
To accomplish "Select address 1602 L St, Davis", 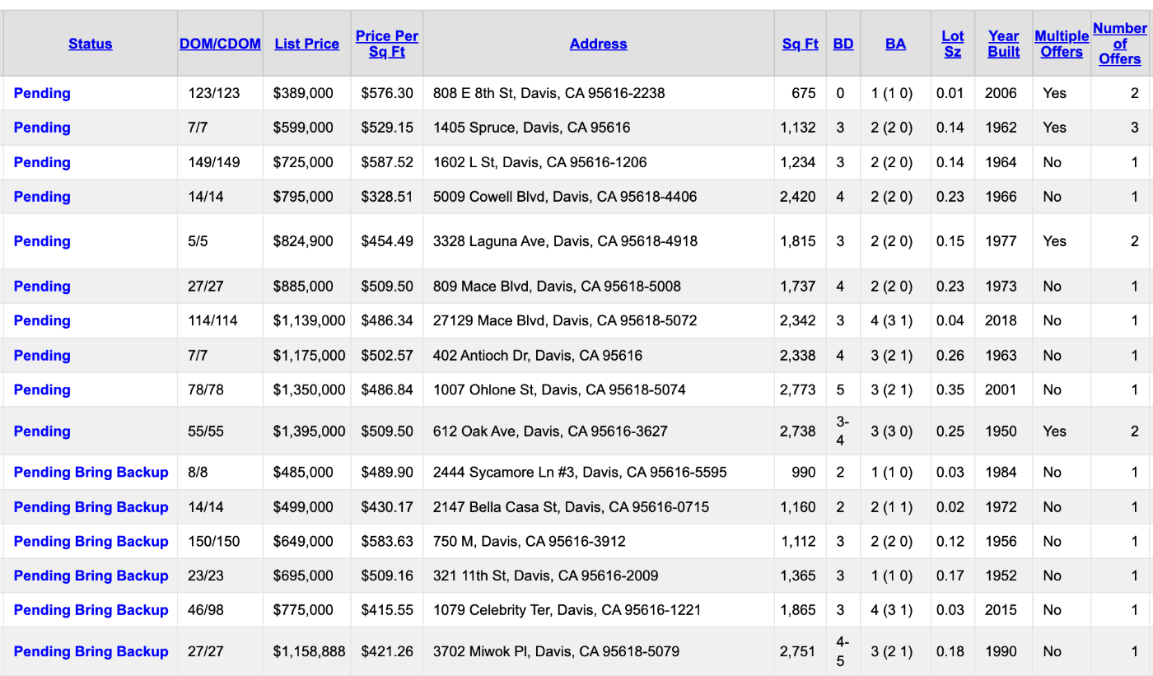I will [x=540, y=162].
